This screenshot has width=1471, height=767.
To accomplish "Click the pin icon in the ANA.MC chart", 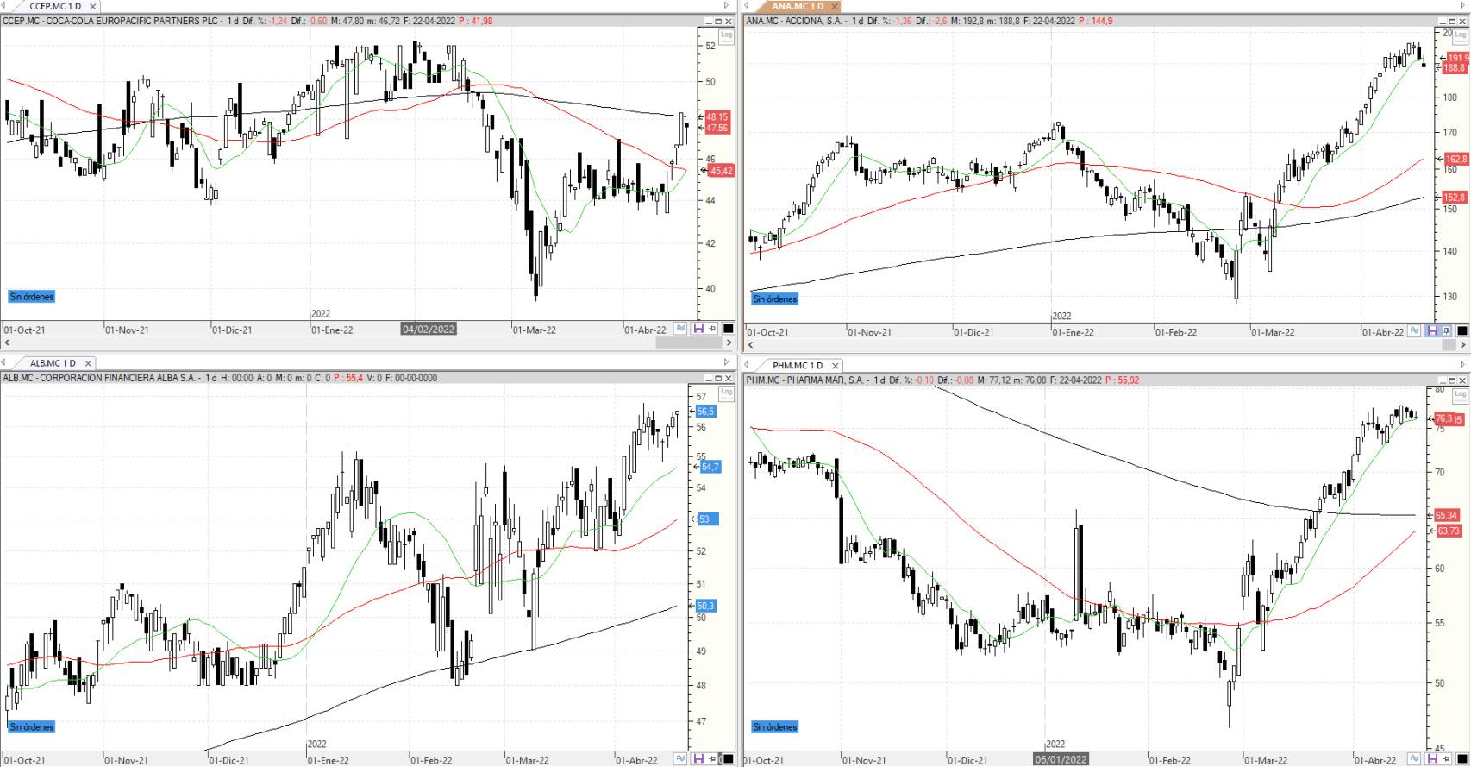I will point(1446,331).
